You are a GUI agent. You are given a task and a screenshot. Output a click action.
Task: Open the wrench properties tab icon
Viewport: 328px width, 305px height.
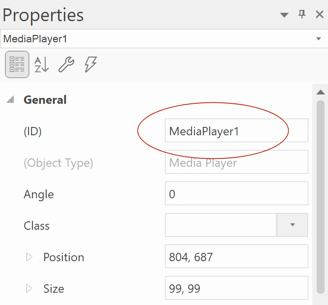(66, 64)
